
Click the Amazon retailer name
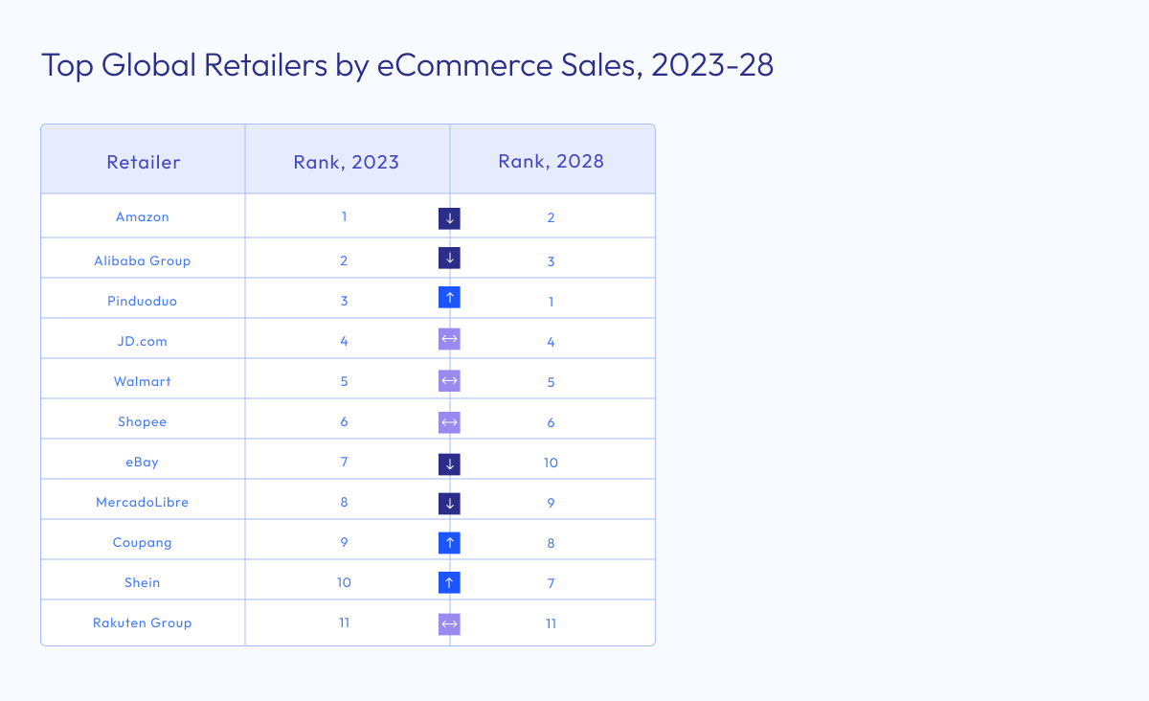(143, 217)
